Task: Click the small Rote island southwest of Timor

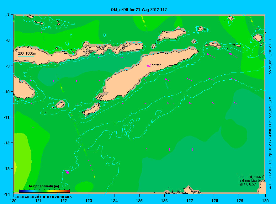Action: click(x=92, y=110)
